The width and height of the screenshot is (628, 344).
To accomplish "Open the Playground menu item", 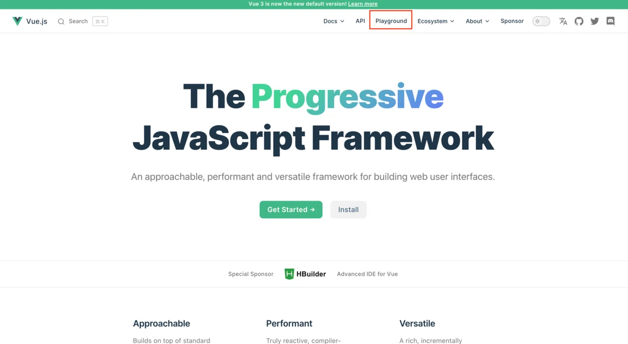I will (391, 21).
